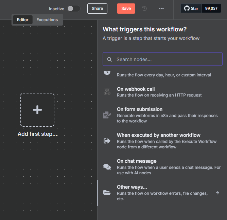
Task: Toggle the Inactive workflow switch
Action: point(74,9)
